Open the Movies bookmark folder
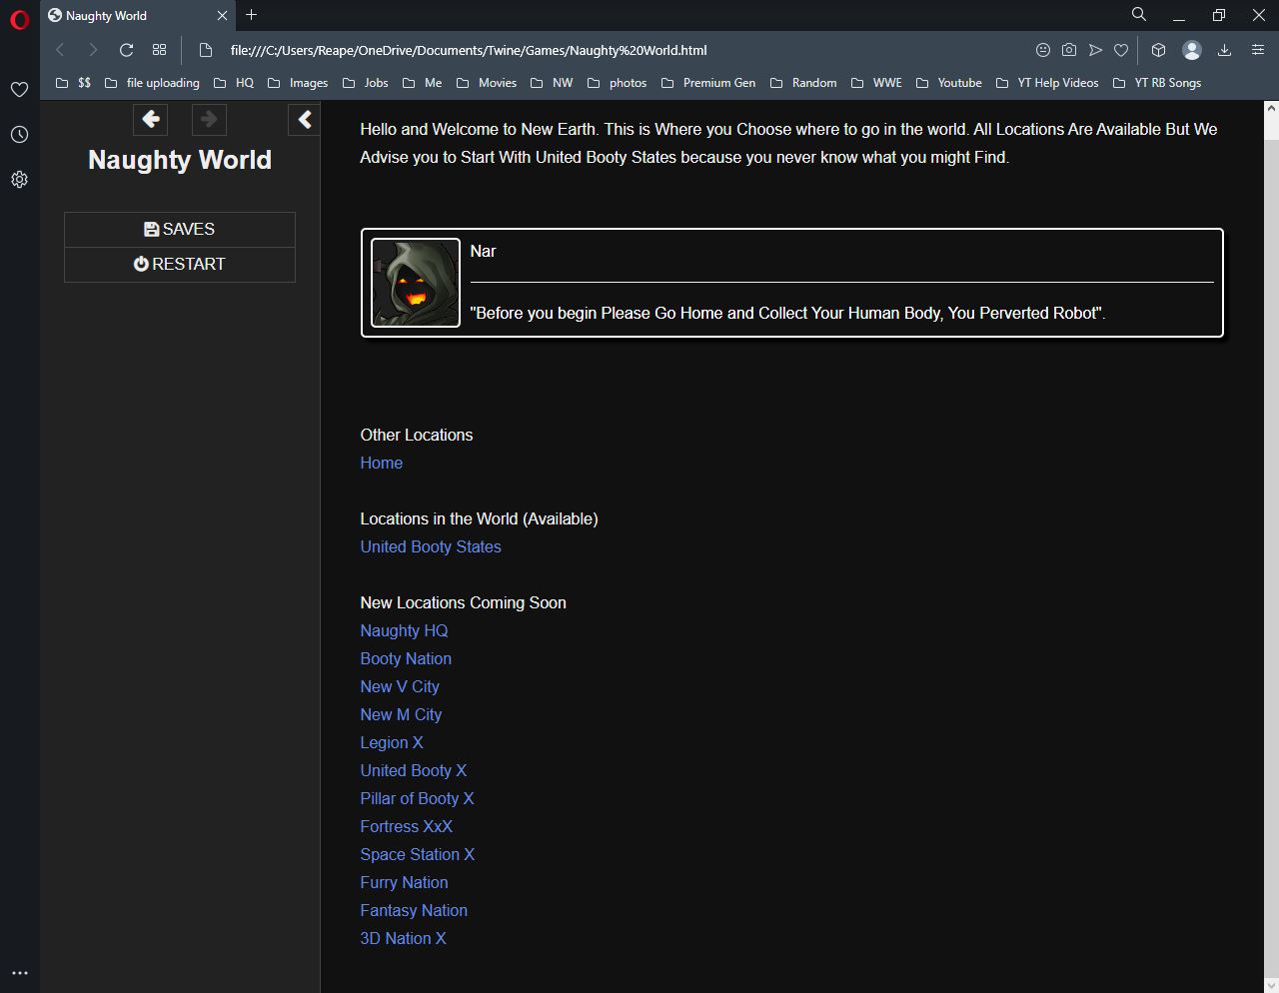This screenshot has height=993, width=1279. coord(487,83)
